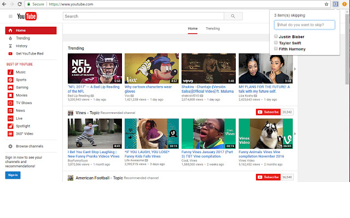
Task: Click the News category icon
Action: (10, 111)
